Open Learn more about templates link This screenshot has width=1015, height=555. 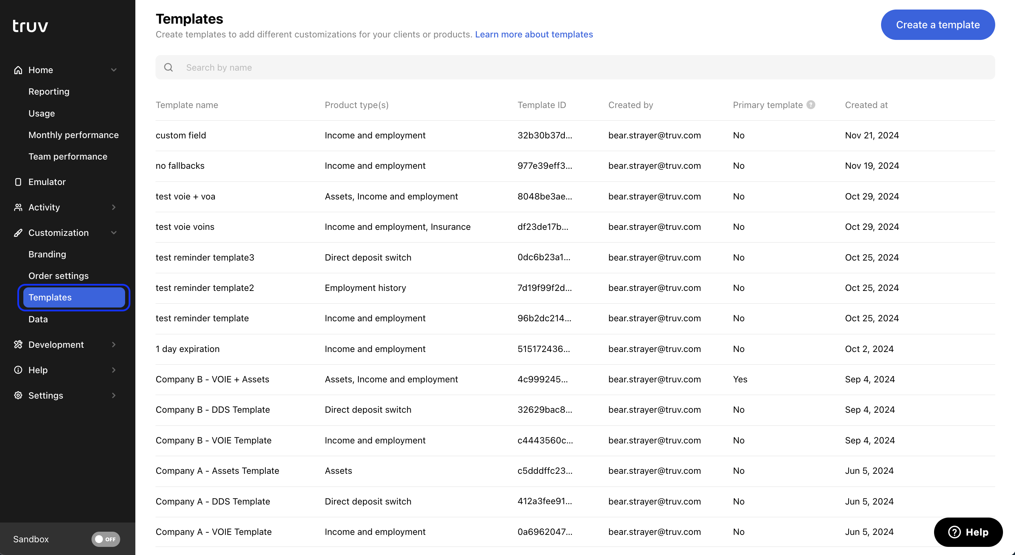534,34
